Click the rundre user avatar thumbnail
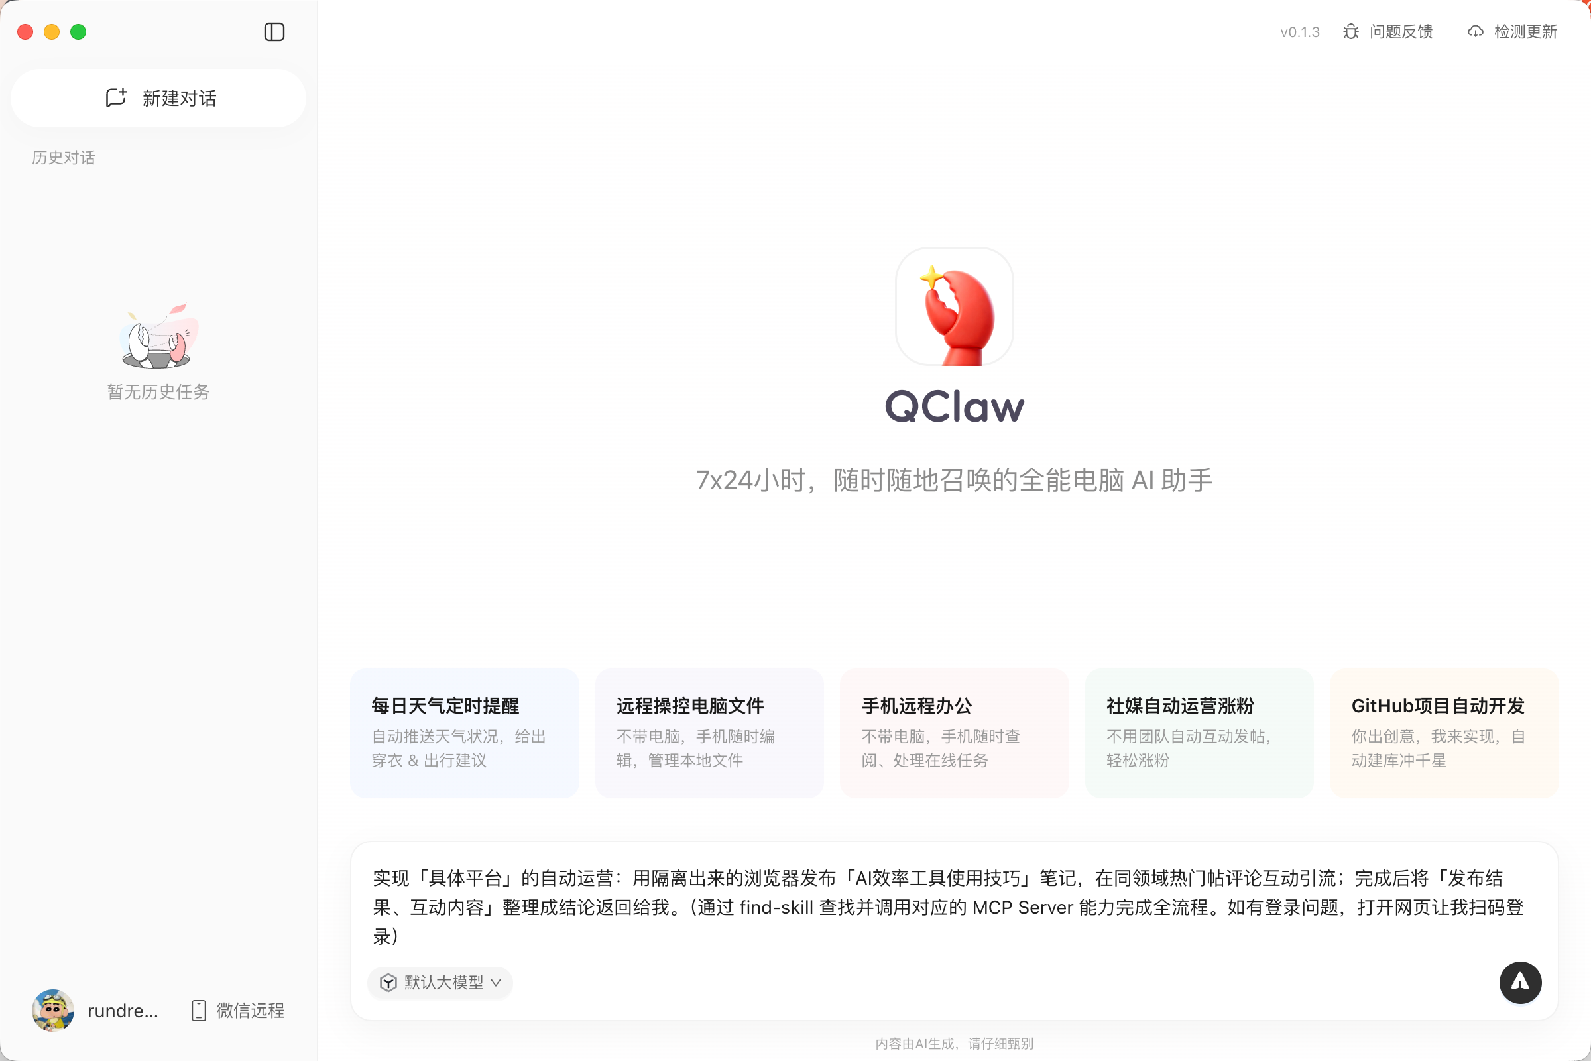Viewport: 1591px width, 1061px height. coord(52,1010)
